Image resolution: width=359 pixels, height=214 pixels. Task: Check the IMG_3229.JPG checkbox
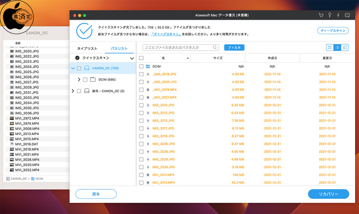pos(141,159)
